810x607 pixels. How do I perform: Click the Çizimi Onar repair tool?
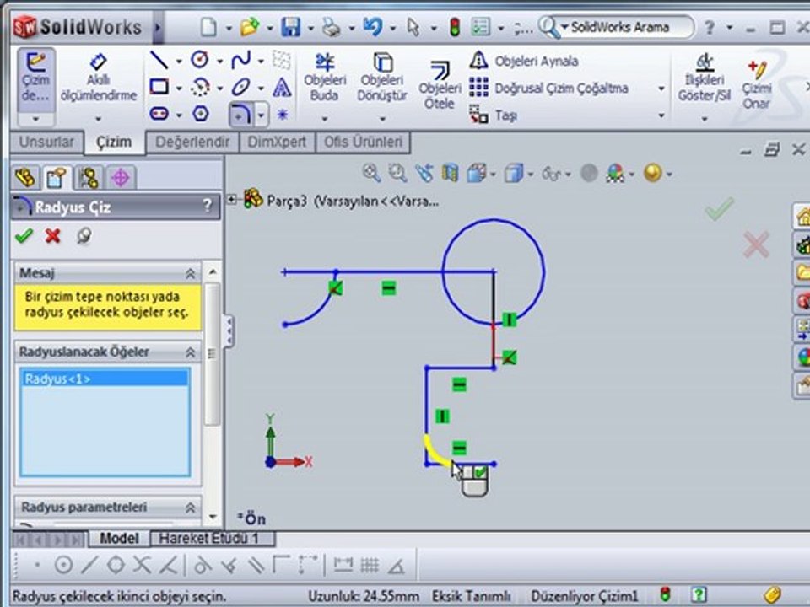pyautogui.click(x=757, y=84)
